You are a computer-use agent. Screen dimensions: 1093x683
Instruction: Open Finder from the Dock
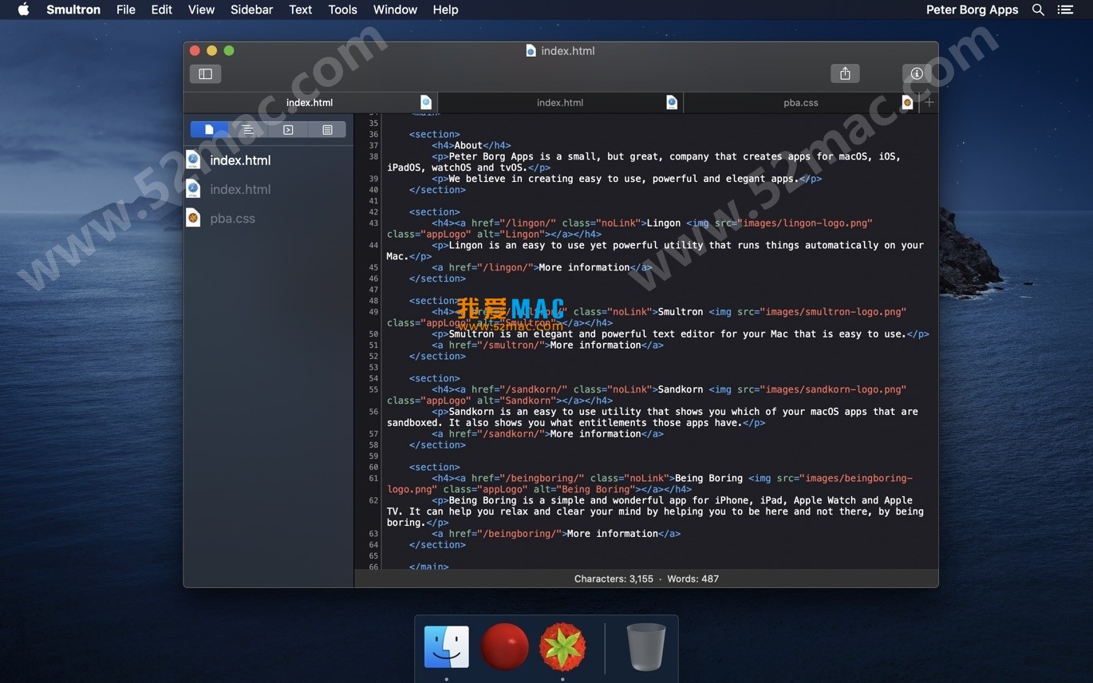pyautogui.click(x=447, y=646)
